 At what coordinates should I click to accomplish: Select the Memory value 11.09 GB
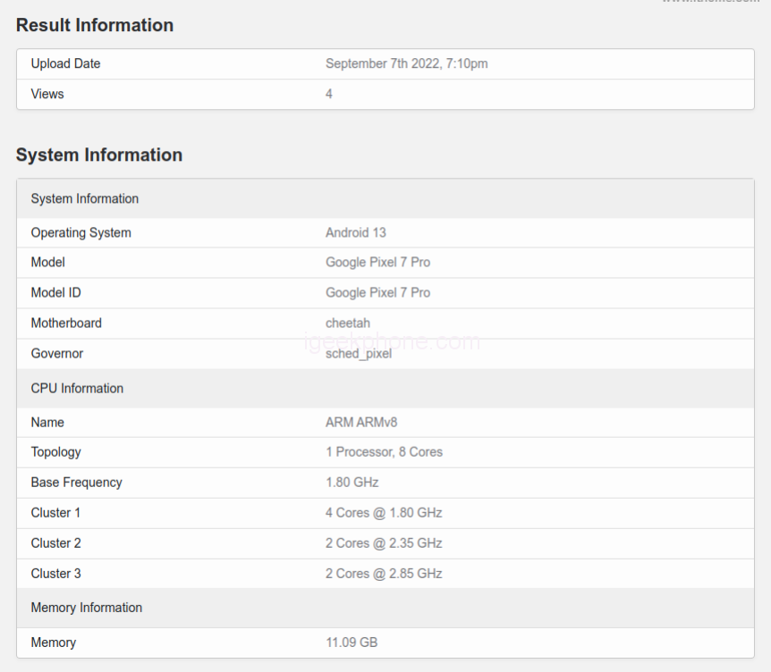click(x=352, y=643)
